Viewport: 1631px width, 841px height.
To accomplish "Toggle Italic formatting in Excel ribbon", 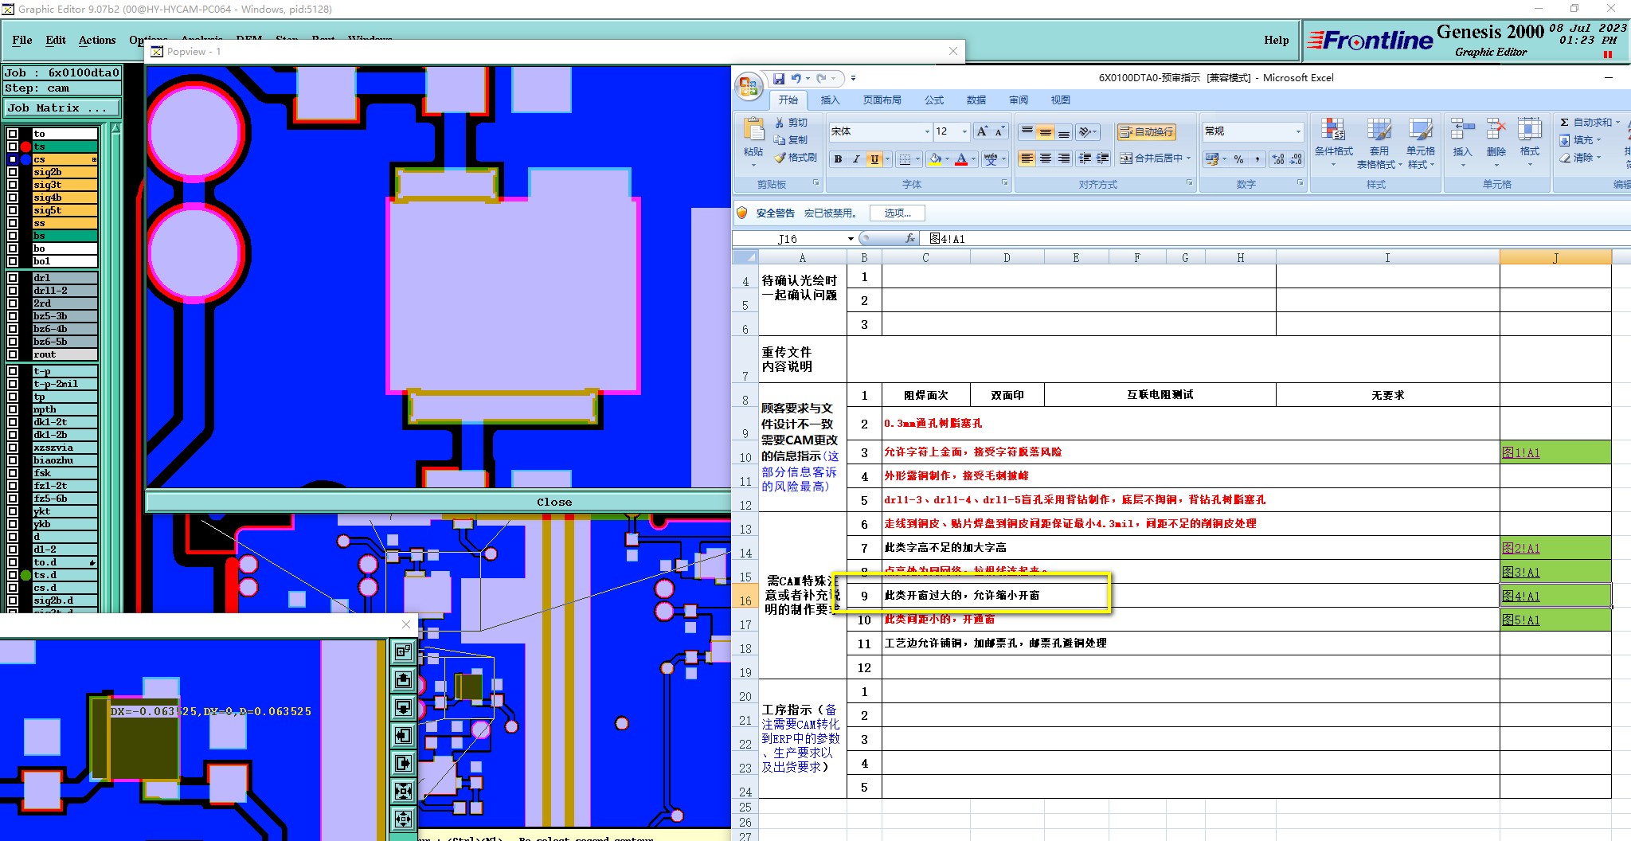I will pyautogui.click(x=856, y=159).
